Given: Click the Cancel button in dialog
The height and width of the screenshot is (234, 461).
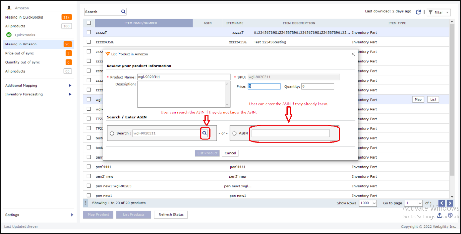Looking at the screenshot, I should click(x=230, y=153).
